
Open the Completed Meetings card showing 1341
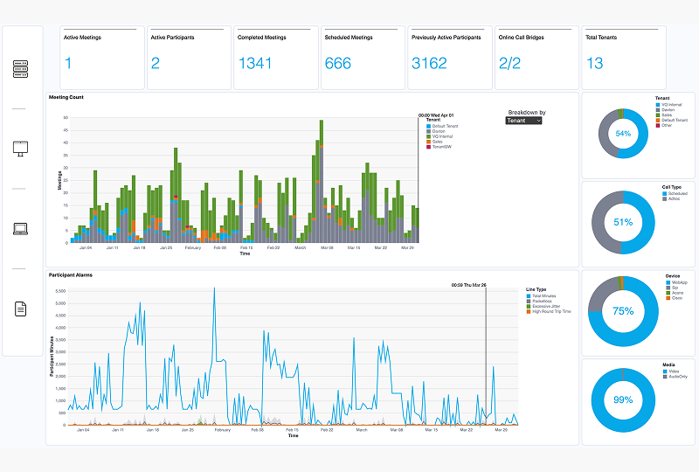[x=274, y=58]
